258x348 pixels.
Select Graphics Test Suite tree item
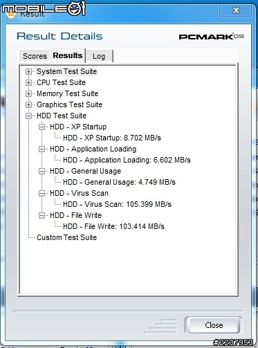pyautogui.click(x=69, y=104)
